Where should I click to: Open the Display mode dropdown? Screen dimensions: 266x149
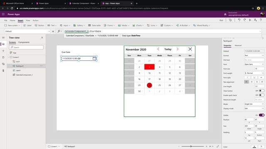point(254,108)
